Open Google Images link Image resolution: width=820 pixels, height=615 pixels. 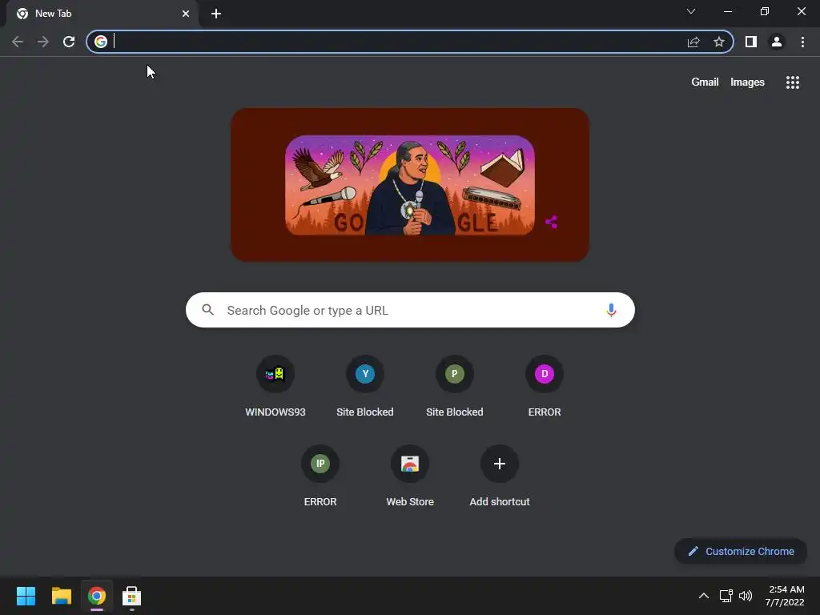pos(747,82)
